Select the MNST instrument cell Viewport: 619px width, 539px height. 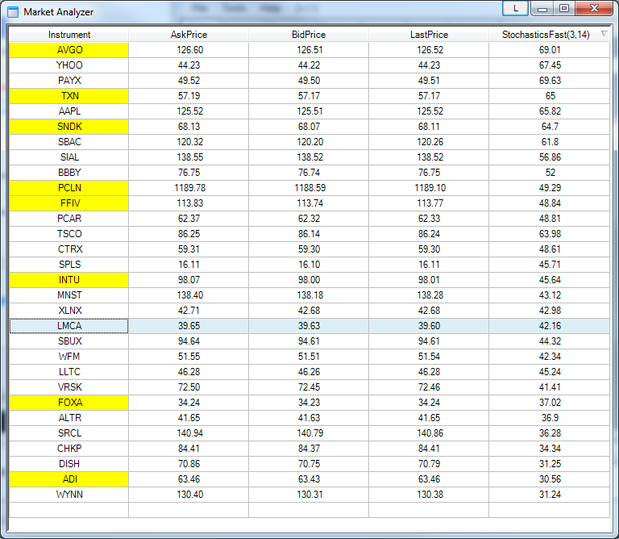(69, 295)
